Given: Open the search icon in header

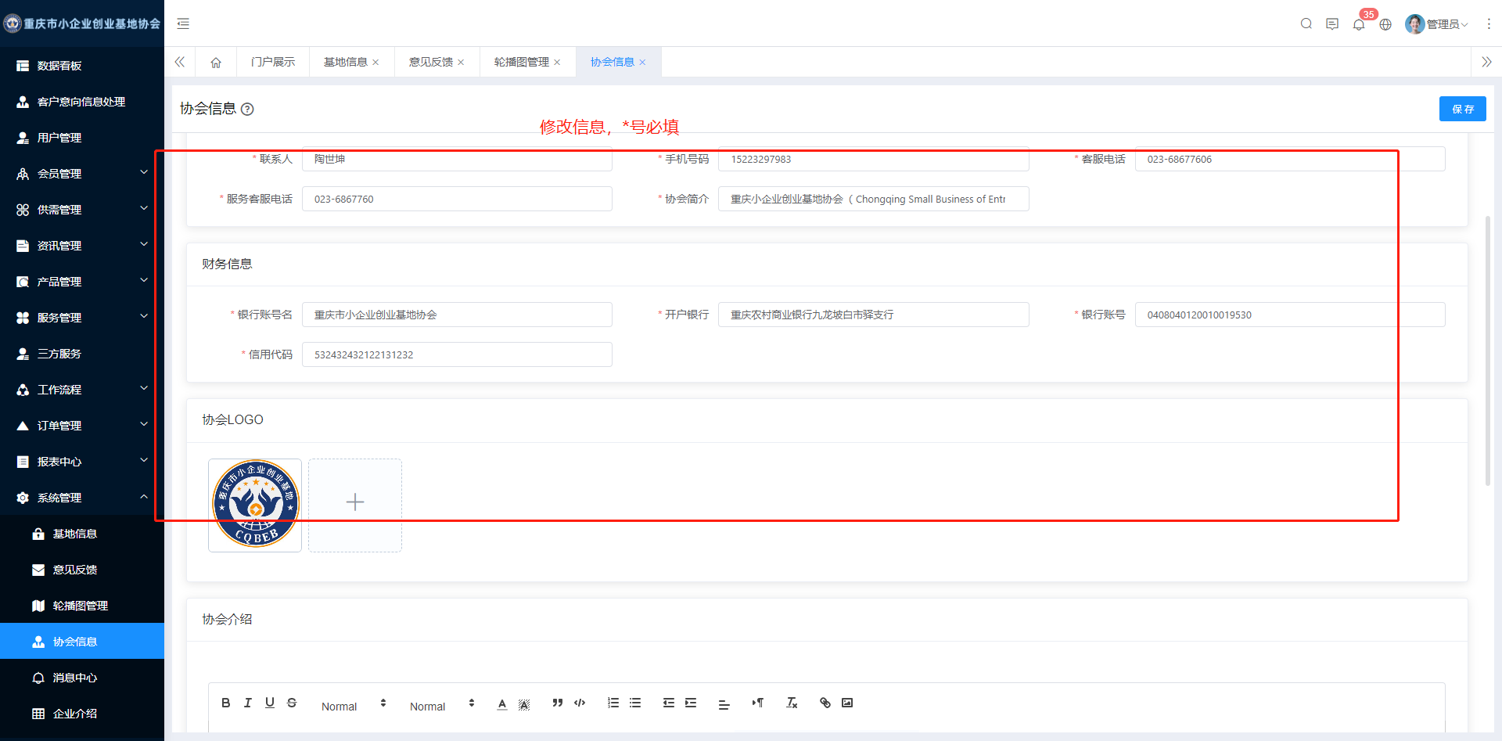Looking at the screenshot, I should tap(1306, 23).
